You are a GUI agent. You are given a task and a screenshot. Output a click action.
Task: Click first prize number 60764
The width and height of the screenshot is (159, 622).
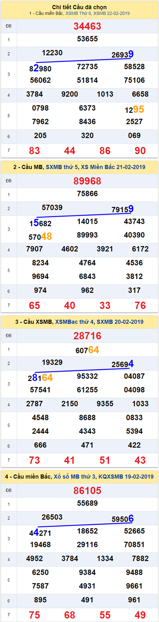pos(87,350)
